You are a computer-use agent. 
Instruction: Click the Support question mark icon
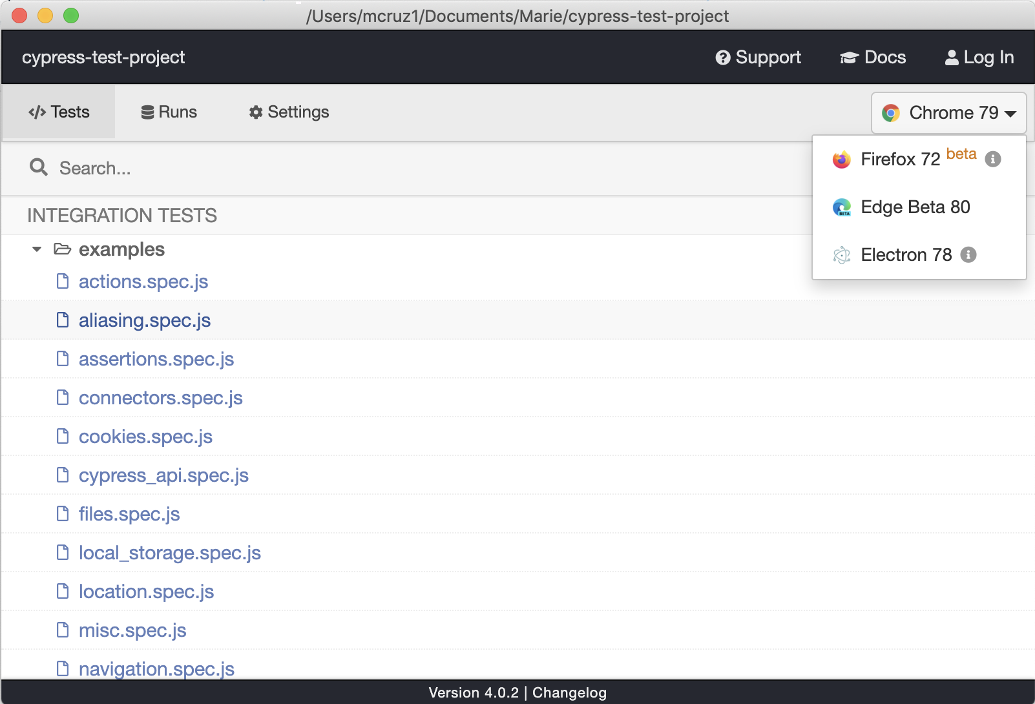(x=723, y=58)
